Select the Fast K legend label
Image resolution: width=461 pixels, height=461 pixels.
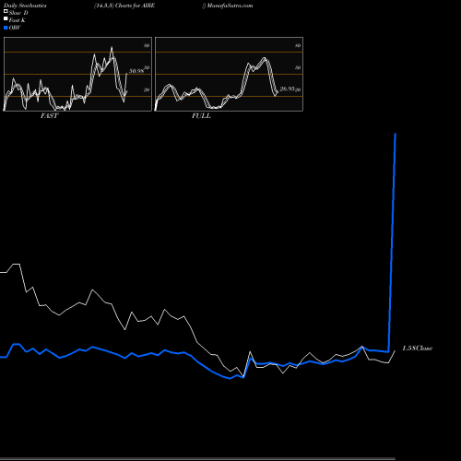click(18, 20)
